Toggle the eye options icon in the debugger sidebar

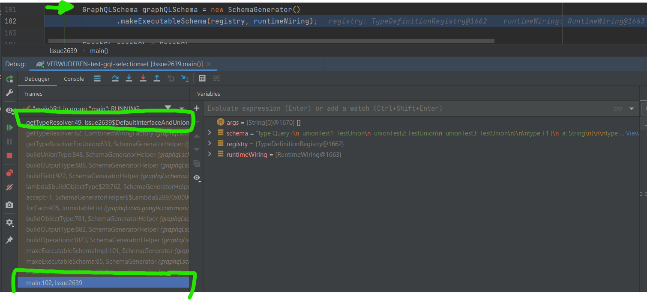(9, 110)
